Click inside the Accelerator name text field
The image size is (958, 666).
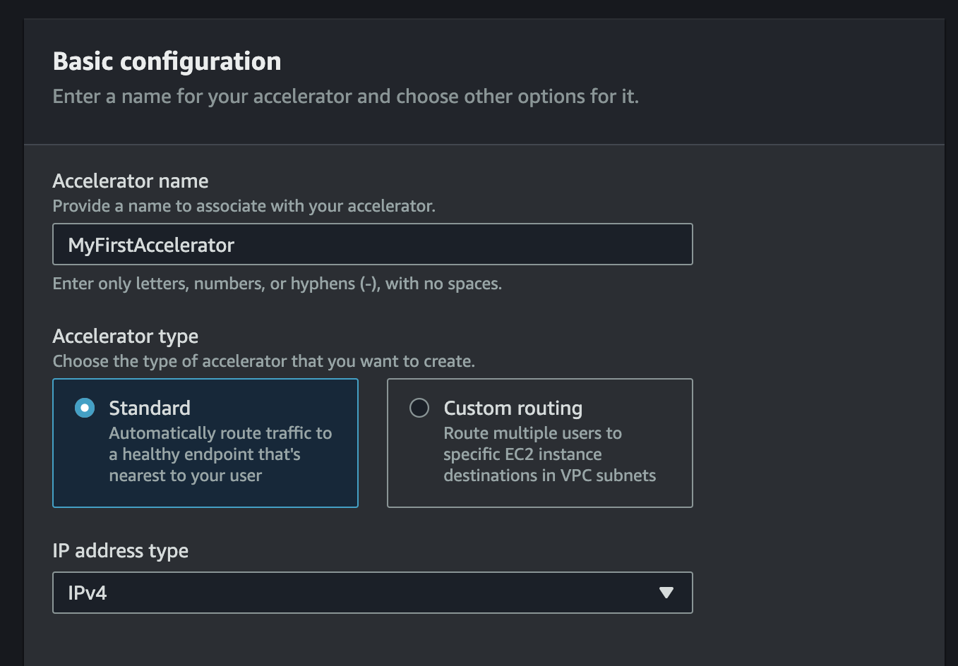pyautogui.click(x=372, y=244)
